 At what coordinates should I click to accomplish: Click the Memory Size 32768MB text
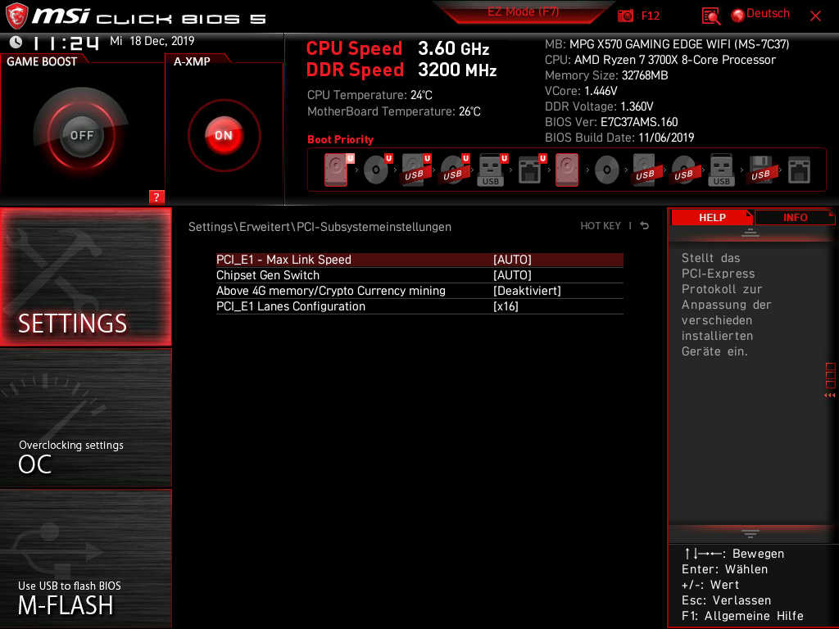pyautogui.click(x=606, y=75)
